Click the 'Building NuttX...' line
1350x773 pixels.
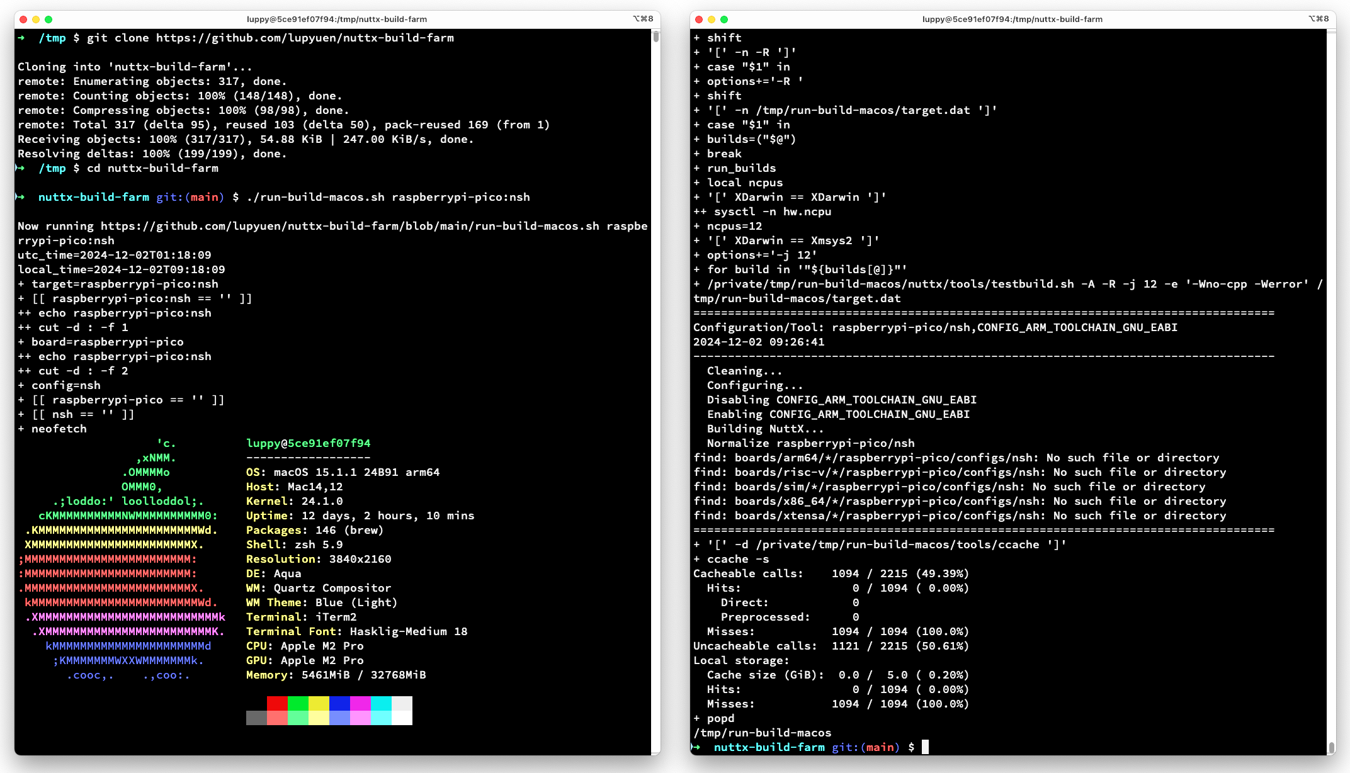(766, 429)
